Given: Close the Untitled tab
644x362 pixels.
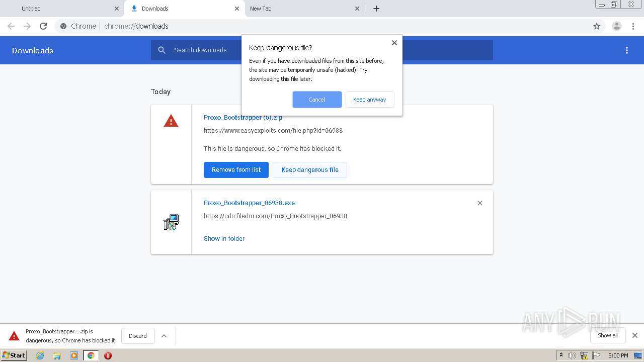Looking at the screenshot, I should (x=117, y=9).
